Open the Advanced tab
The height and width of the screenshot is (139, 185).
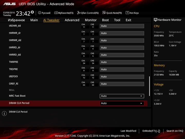click(72, 20)
